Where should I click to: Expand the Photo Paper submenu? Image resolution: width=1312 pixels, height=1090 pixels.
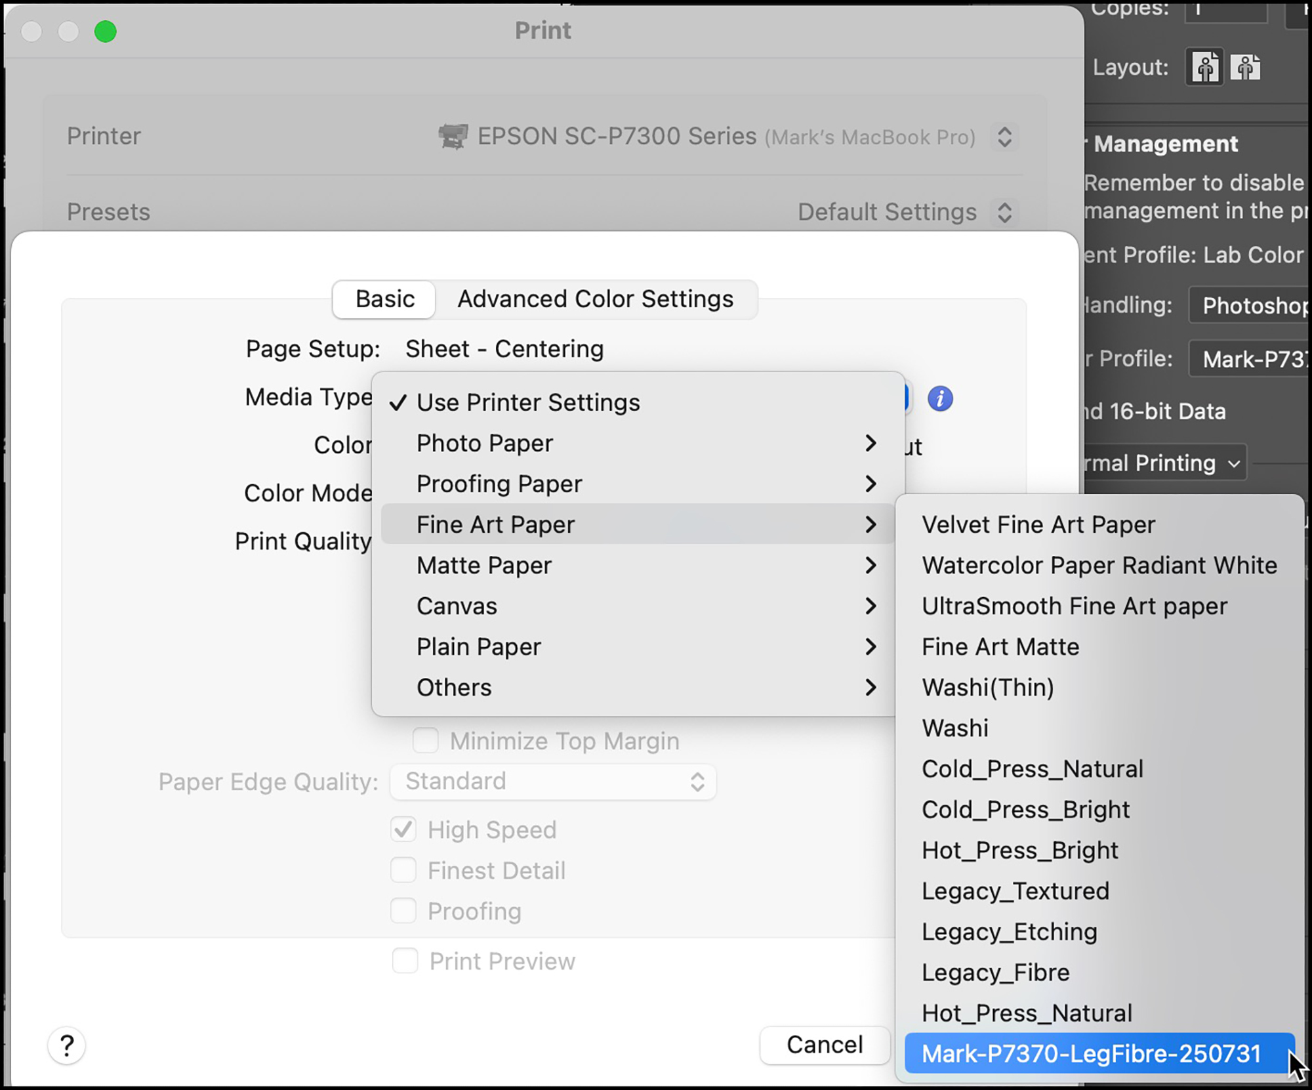(x=637, y=443)
